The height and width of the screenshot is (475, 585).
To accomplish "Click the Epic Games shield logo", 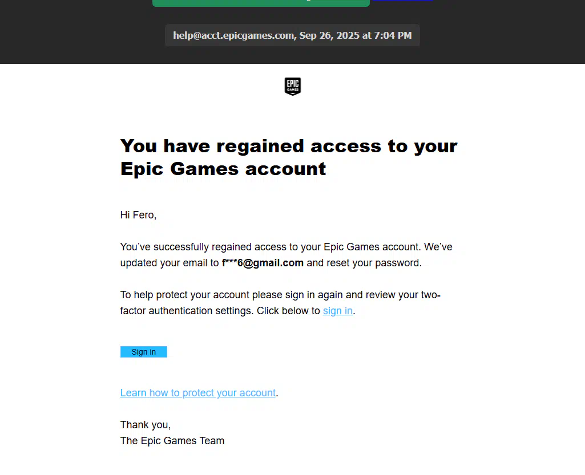I will (292, 87).
